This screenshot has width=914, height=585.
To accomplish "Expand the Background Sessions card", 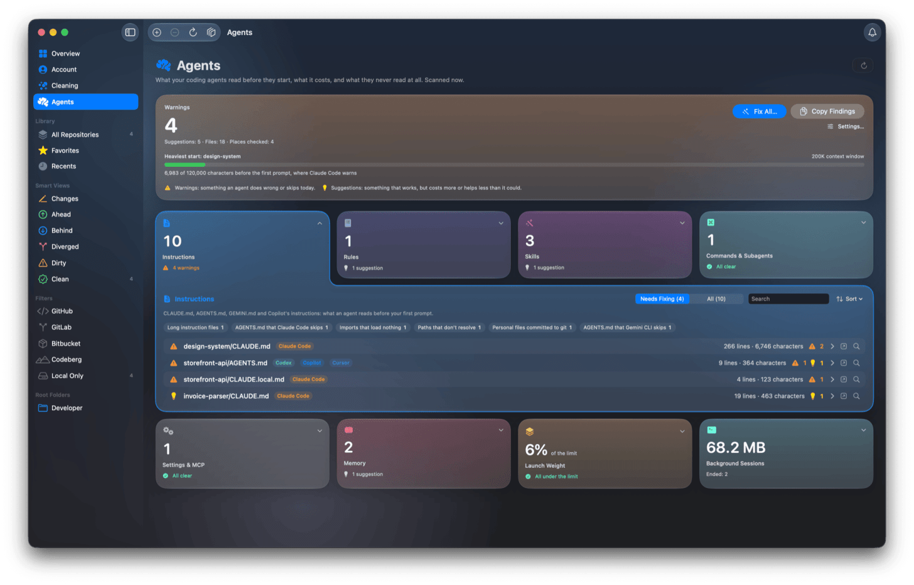I will click(864, 430).
